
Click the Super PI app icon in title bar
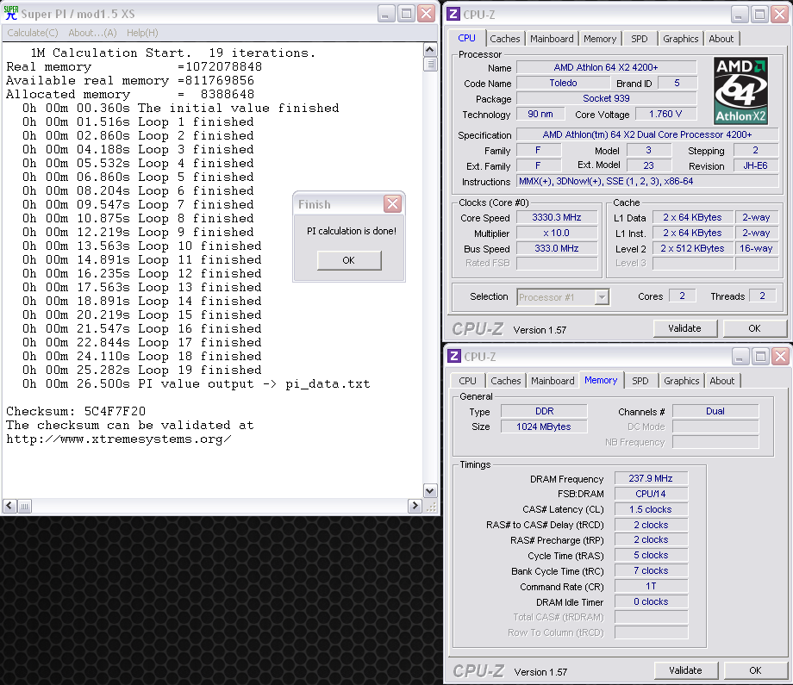(x=10, y=13)
